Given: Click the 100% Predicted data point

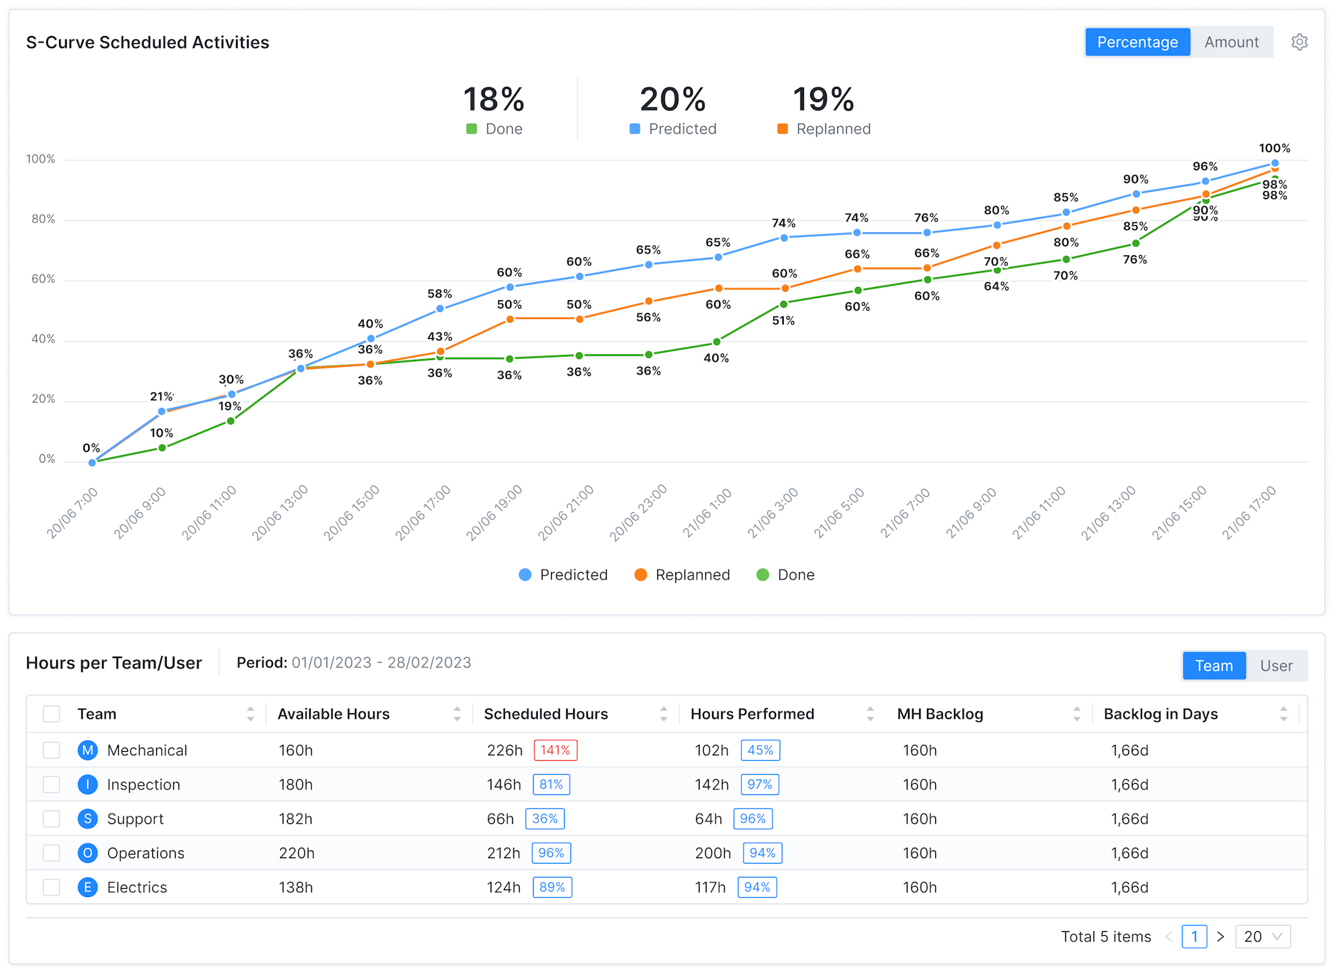Looking at the screenshot, I should tap(1275, 163).
